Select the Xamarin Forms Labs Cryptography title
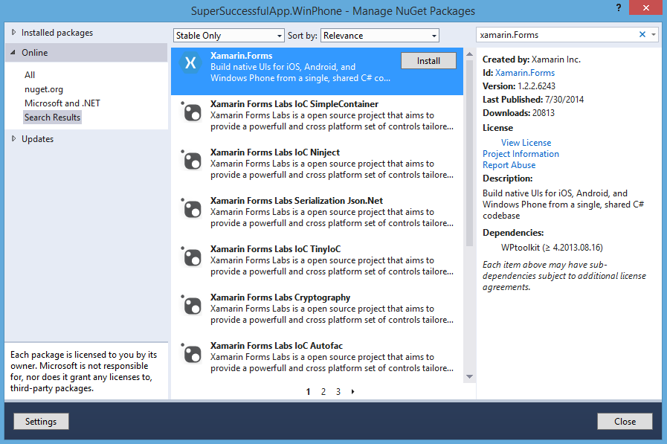Screen dimensions: 667x444 coord(280,297)
